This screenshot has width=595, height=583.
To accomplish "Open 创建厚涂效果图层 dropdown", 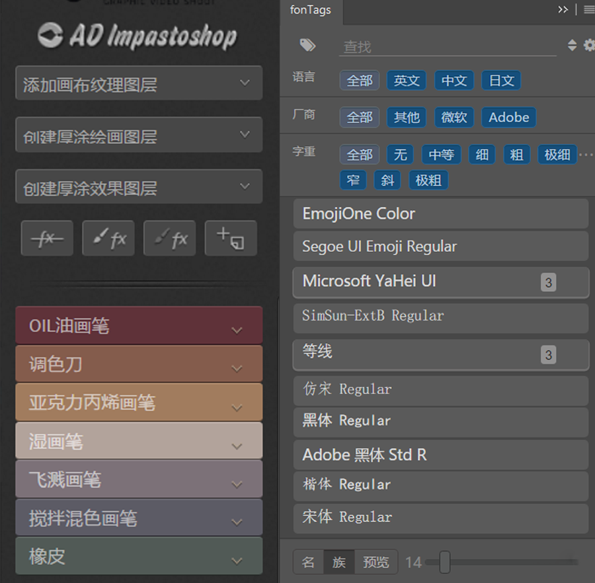I will tap(139, 186).
